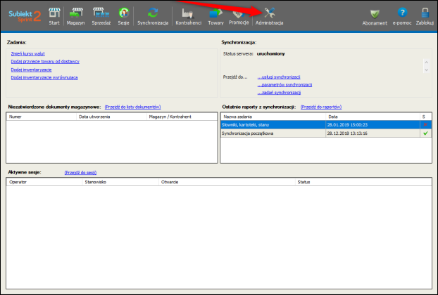Click the Zmień kursy walut link
The image size is (438, 295).
pos(28,53)
